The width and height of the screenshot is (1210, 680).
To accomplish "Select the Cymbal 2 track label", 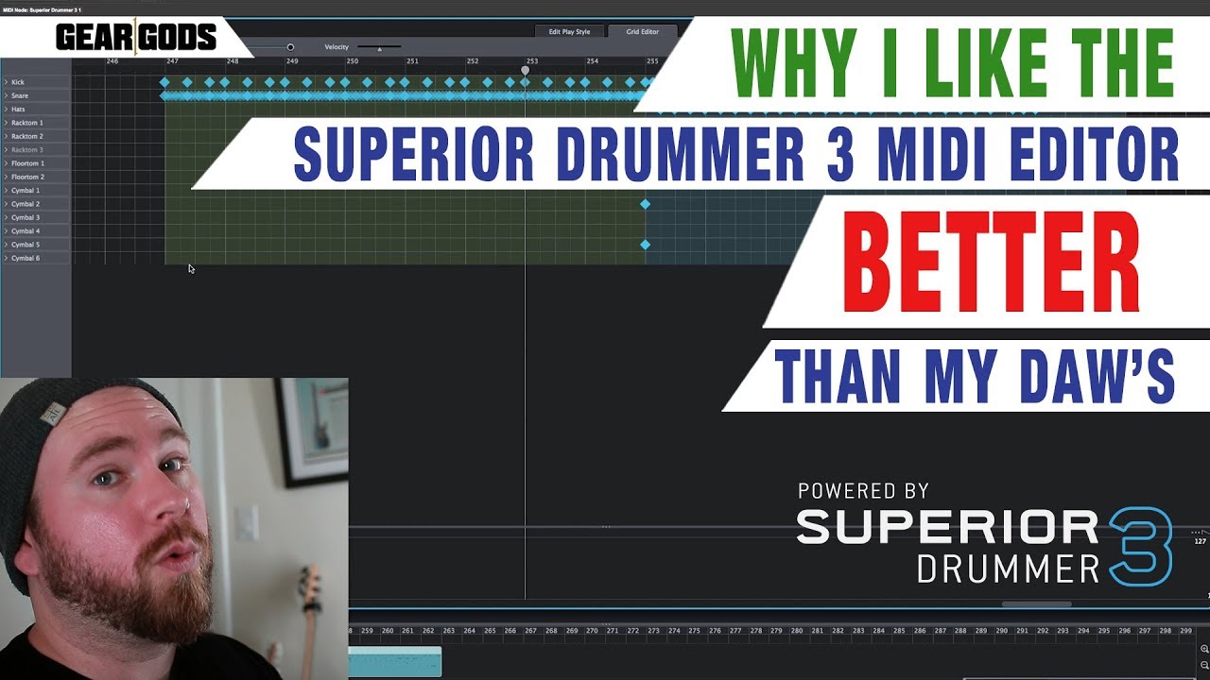I will pos(26,204).
